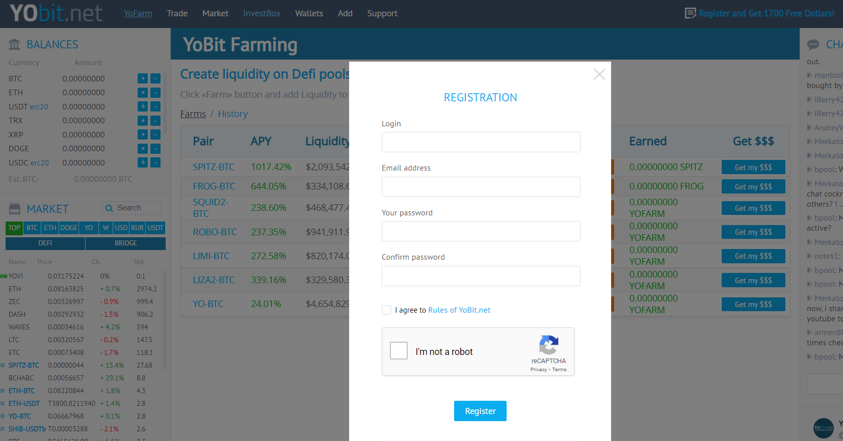
Task: Click the reCAPTCHA logo icon
Action: tap(548, 345)
